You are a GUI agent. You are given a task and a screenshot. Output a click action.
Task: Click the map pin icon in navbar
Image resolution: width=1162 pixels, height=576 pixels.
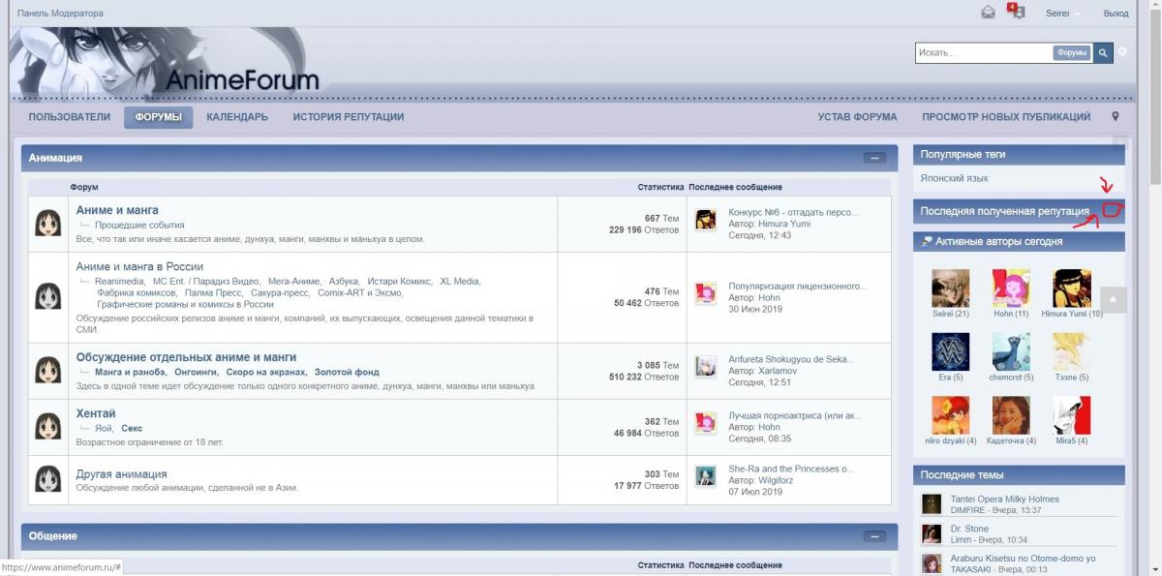(1116, 117)
